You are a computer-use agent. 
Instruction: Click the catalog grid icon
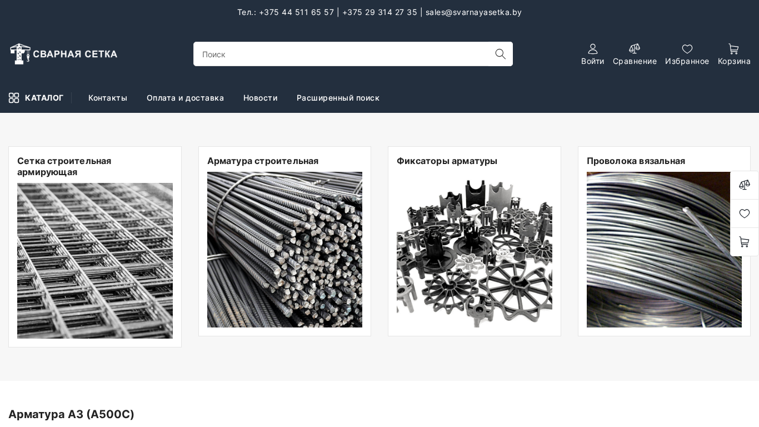point(14,98)
